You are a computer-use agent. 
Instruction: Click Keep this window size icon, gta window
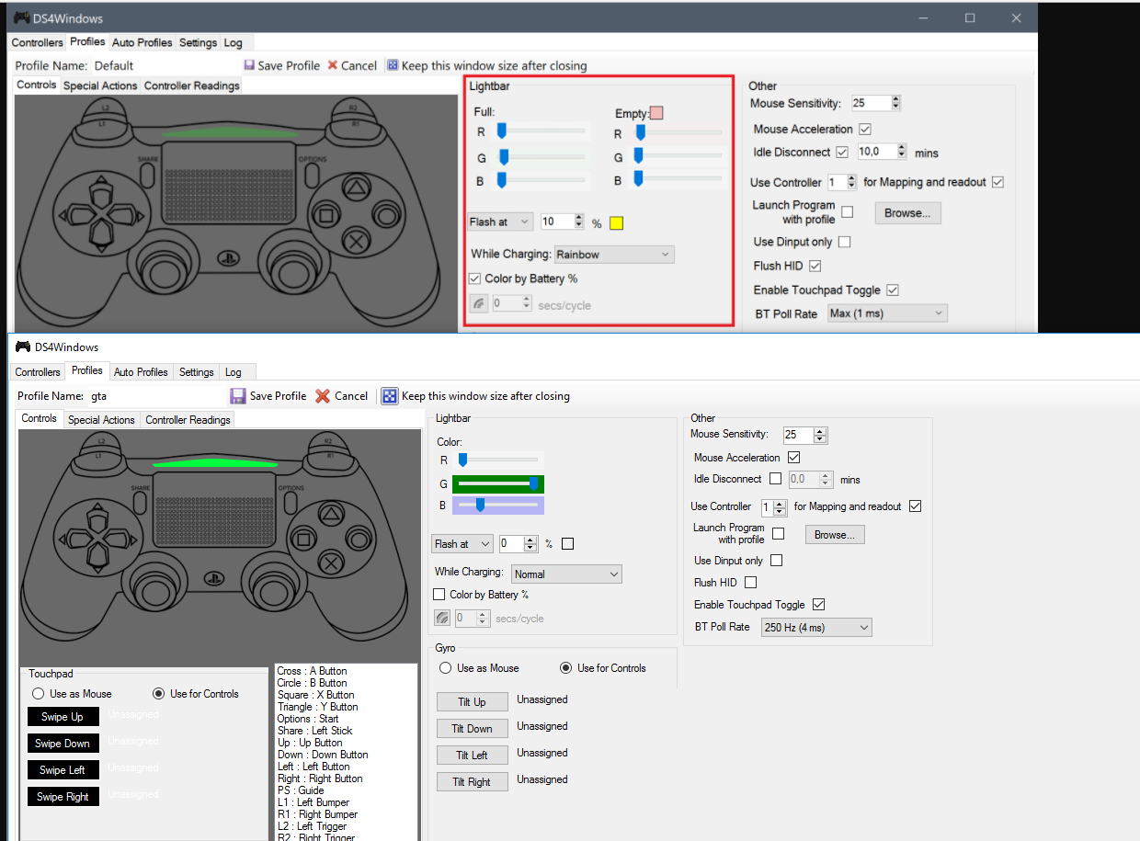pos(390,396)
